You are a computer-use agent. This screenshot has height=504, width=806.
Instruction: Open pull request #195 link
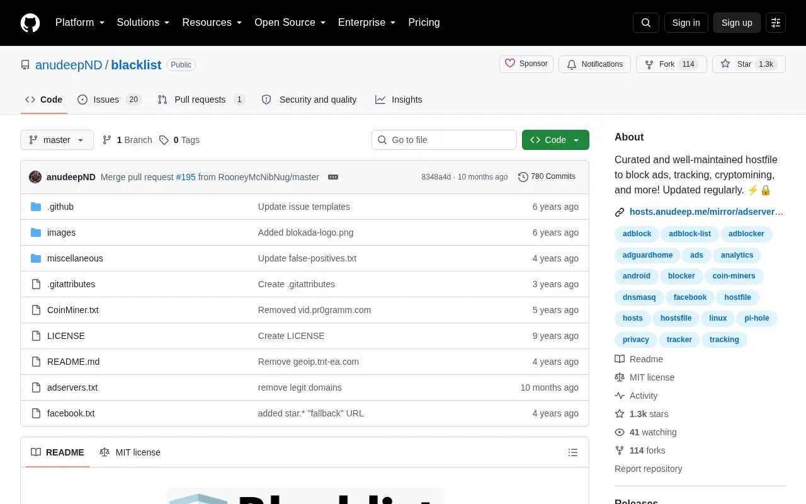click(186, 177)
